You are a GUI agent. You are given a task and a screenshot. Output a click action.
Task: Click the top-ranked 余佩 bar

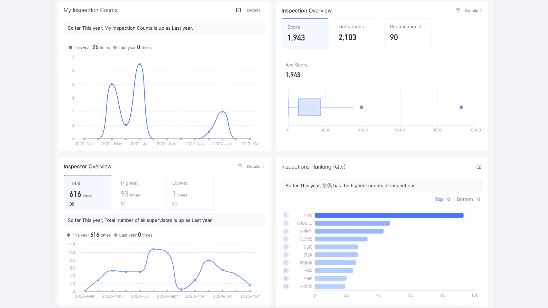(389, 216)
